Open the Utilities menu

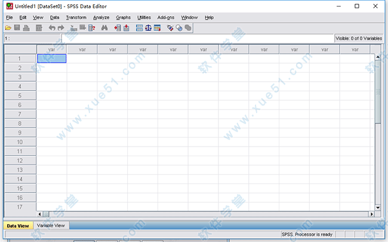[144, 17]
